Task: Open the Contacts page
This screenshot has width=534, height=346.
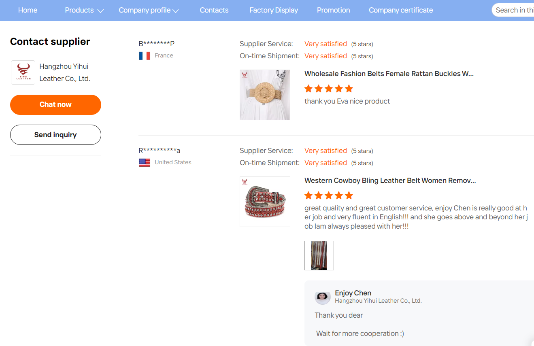Action: [214, 10]
